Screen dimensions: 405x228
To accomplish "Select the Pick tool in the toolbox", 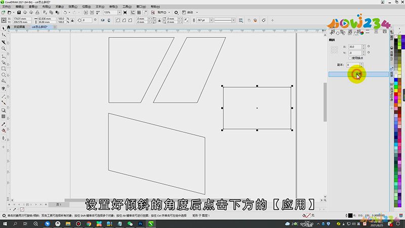I will point(4,28).
